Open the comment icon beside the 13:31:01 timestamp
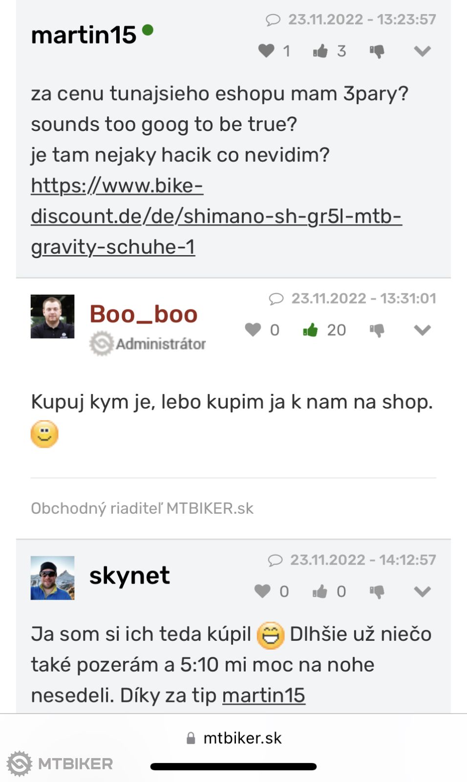 pos(276,299)
